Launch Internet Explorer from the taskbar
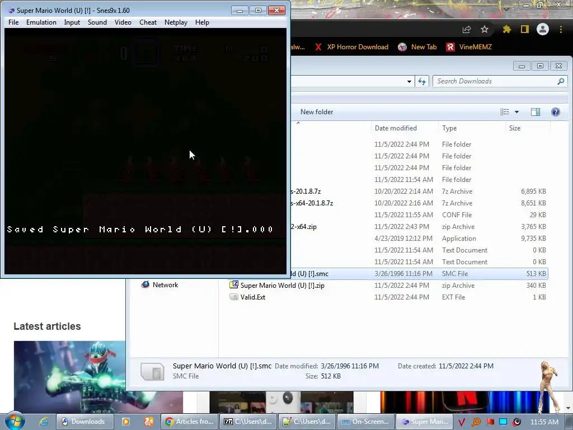The width and height of the screenshot is (573, 430). point(44,422)
